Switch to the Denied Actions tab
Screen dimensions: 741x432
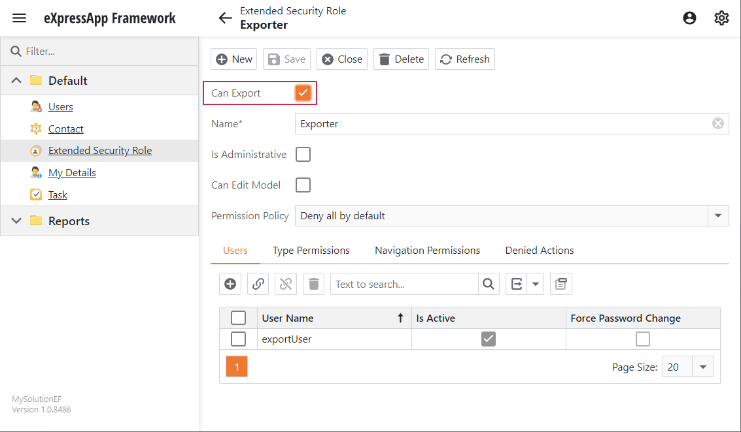[x=539, y=251]
